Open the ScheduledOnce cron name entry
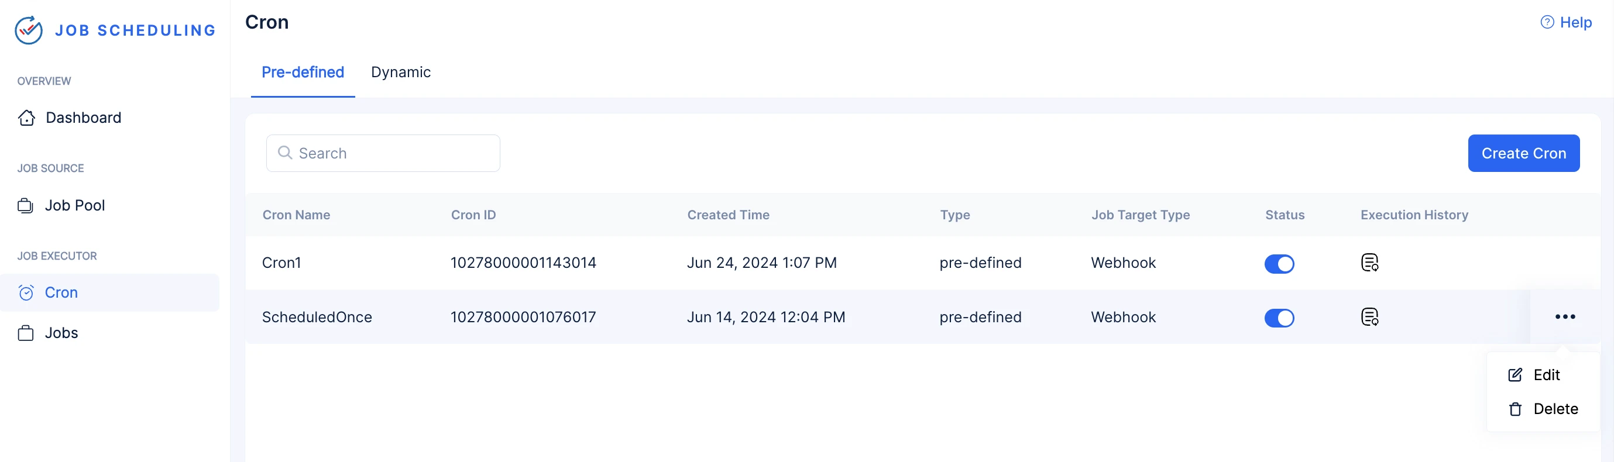The image size is (1614, 462). click(317, 318)
